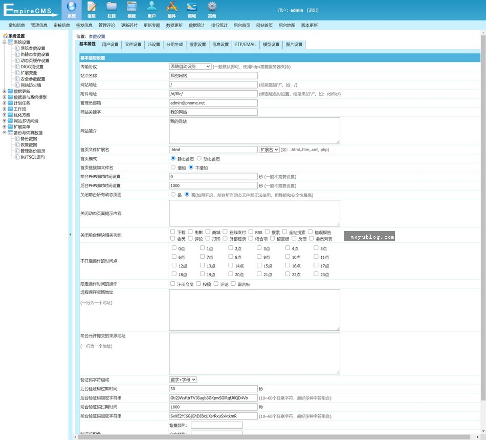This screenshot has width=486, height=440.
Task: Click the page icon beside 备份数据
Action: [18, 139]
